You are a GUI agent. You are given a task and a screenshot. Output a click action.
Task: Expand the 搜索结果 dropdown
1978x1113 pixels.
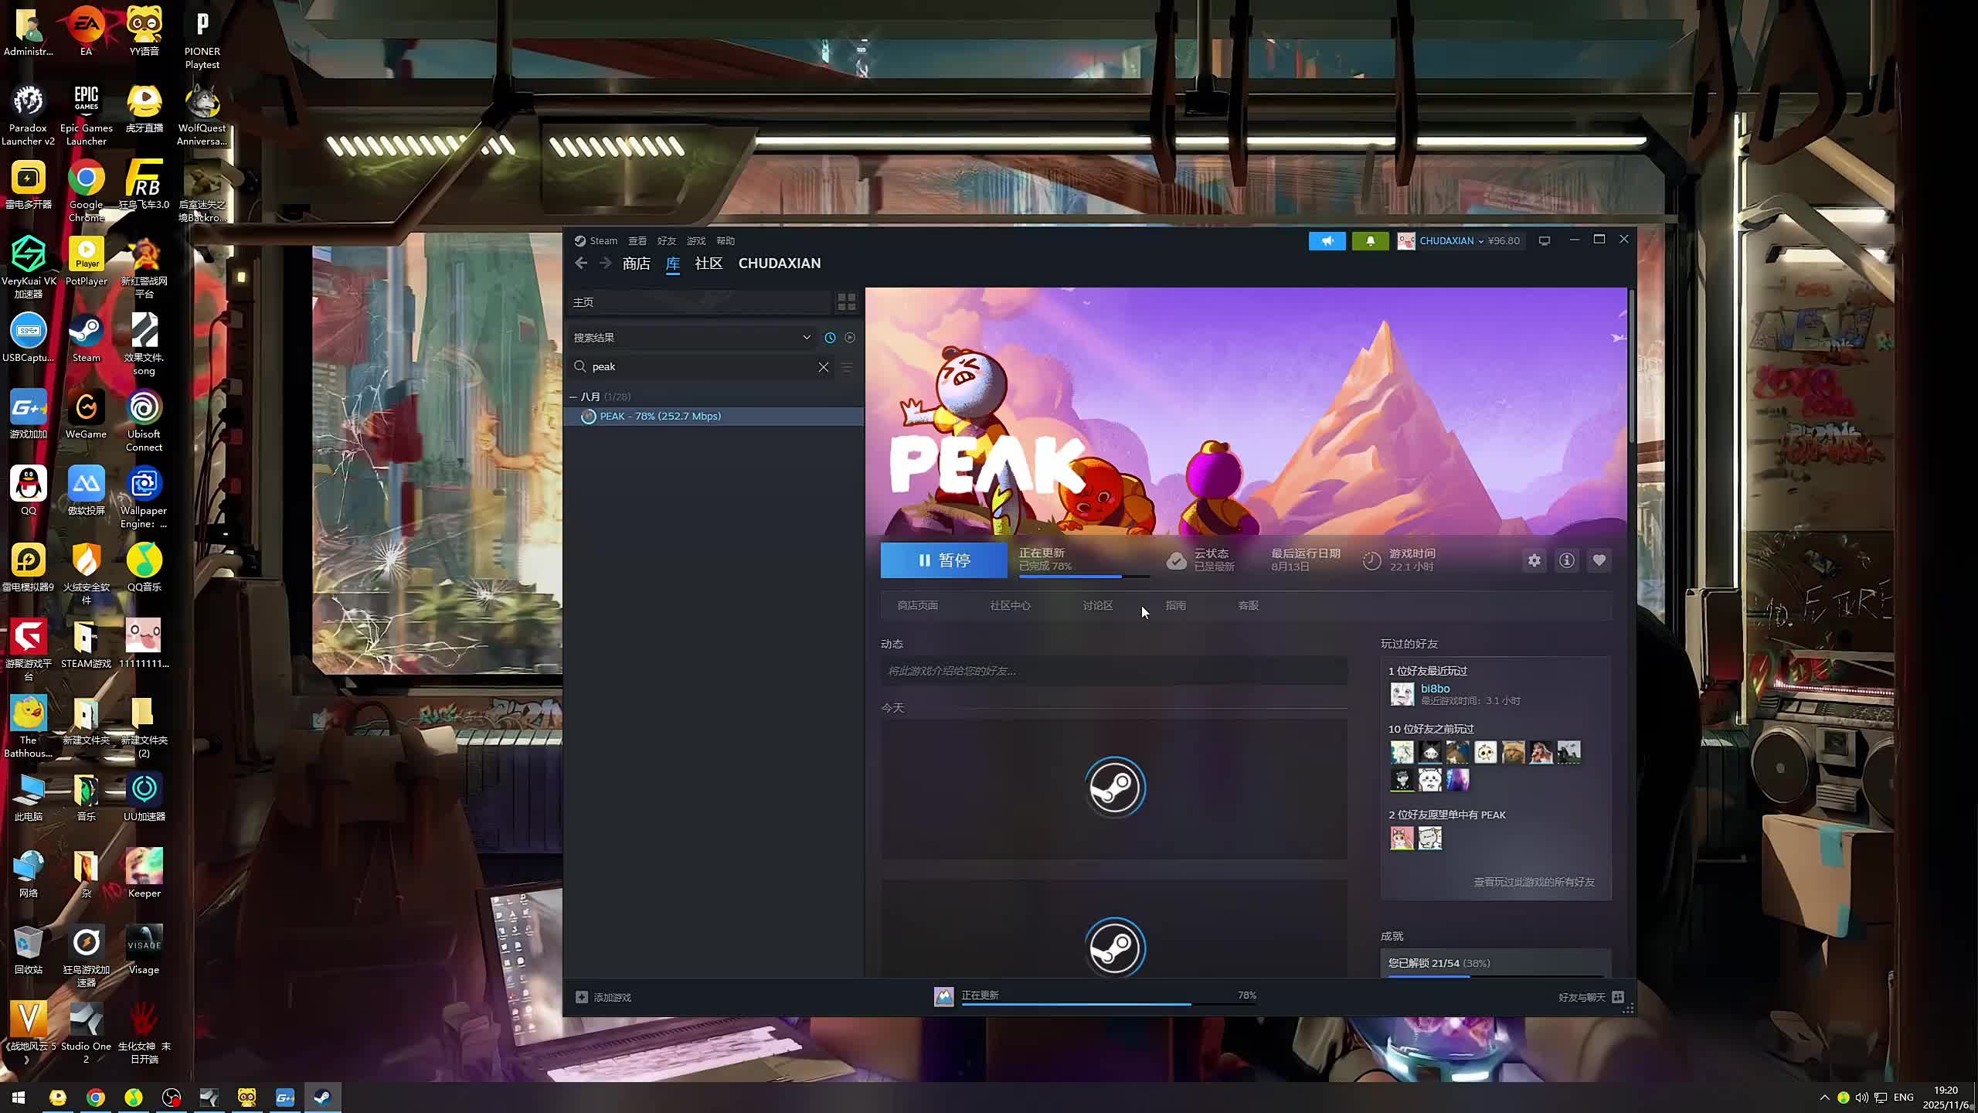click(x=806, y=338)
